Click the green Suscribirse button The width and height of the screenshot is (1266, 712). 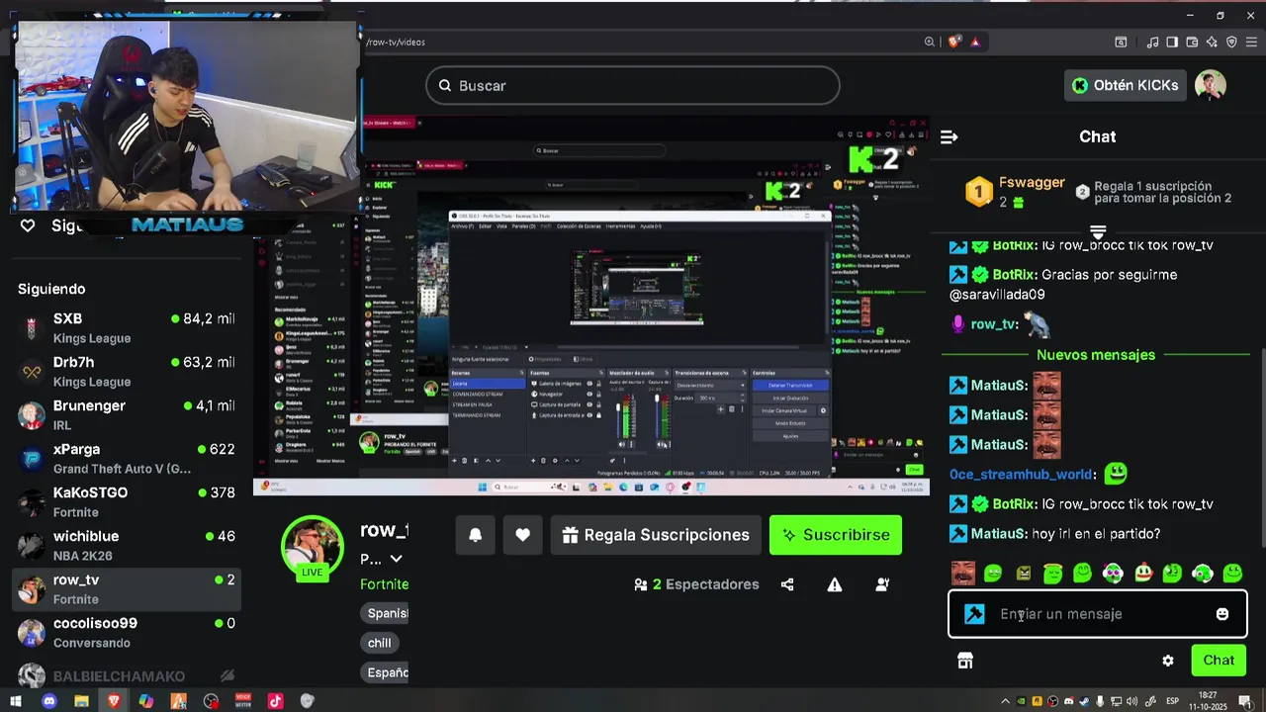836,535
